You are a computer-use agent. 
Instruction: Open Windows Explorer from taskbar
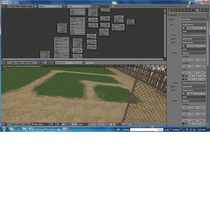(x=12, y=129)
